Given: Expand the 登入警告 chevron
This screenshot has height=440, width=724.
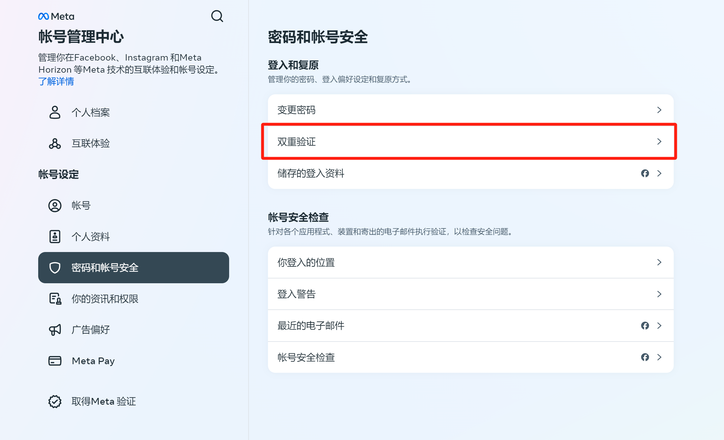Looking at the screenshot, I should click(659, 294).
